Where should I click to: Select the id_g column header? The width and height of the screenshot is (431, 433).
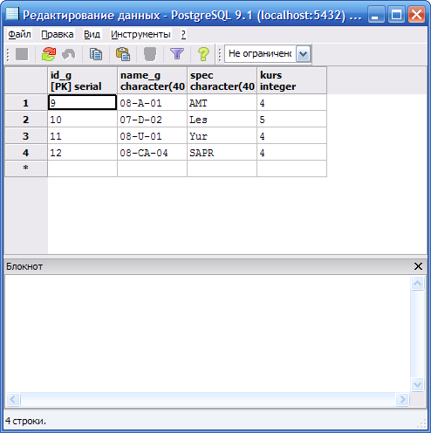pos(83,80)
